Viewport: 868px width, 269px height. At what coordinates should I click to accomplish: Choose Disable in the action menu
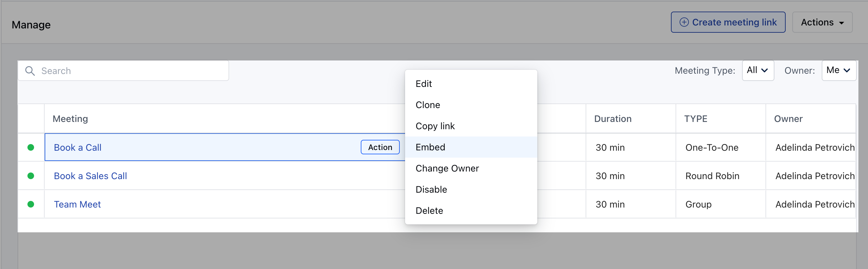(431, 190)
